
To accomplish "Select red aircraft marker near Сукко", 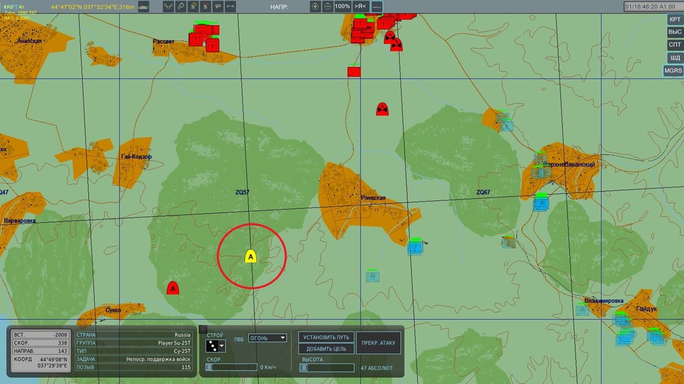I will [x=173, y=288].
